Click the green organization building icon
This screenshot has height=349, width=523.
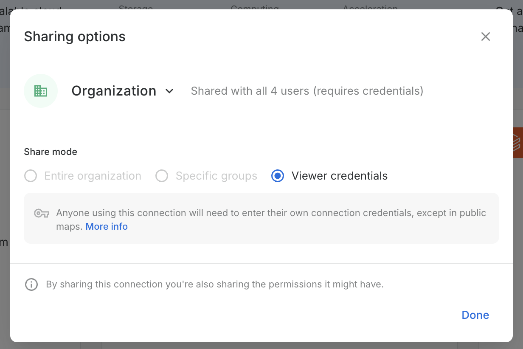click(41, 91)
